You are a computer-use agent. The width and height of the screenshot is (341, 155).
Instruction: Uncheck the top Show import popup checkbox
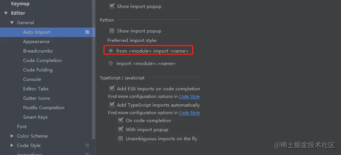pyautogui.click(x=112, y=6)
